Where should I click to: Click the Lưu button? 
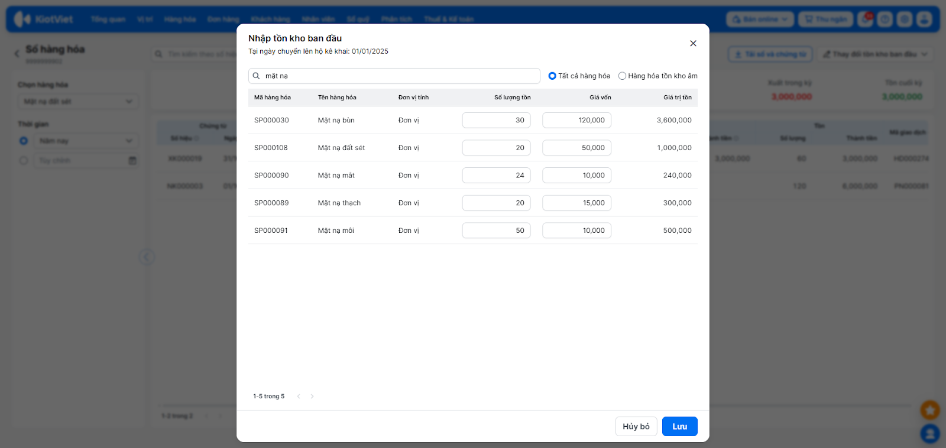coord(679,426)
